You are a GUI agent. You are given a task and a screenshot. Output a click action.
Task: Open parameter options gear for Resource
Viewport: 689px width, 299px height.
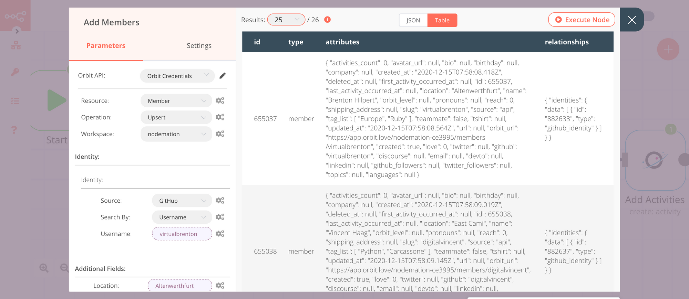pos(220,100)
